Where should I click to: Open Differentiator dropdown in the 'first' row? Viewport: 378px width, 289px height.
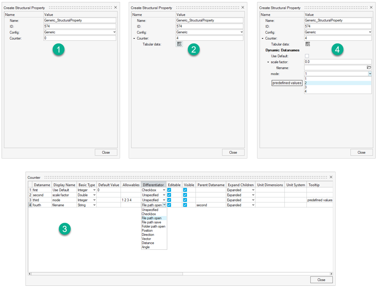click(164, 190)
